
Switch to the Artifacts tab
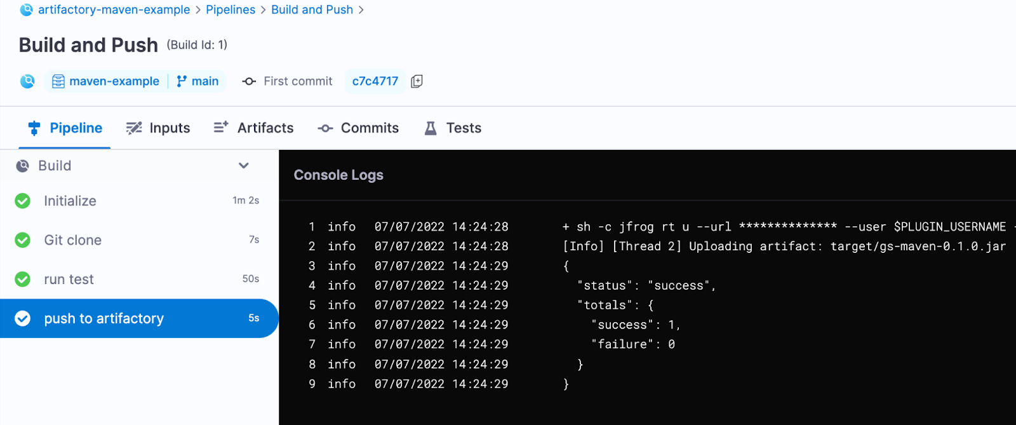pos(253,128)
